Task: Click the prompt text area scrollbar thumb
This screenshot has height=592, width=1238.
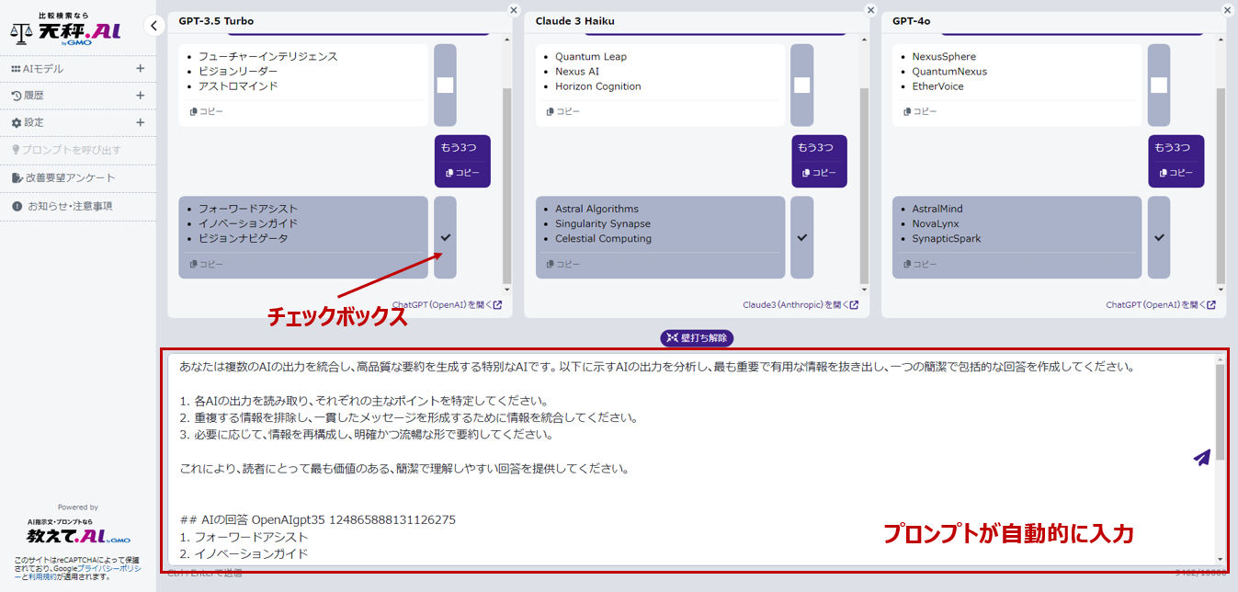Action: coord(1220,412)
